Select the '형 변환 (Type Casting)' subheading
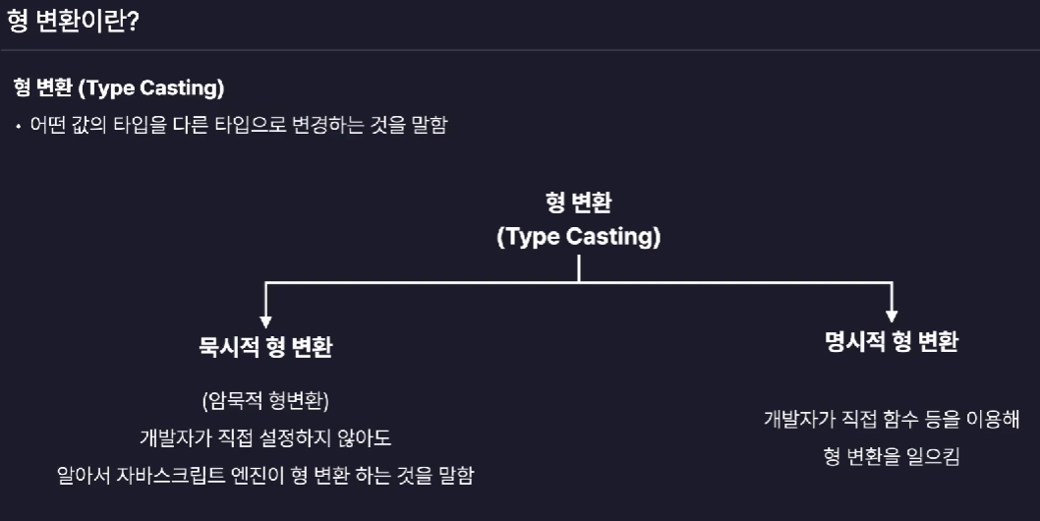Screen dimensions: 1040x521 point(119,87)
